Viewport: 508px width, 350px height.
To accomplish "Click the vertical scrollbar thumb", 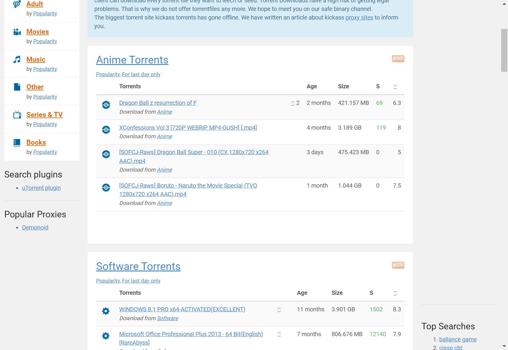I will [504, 50].
